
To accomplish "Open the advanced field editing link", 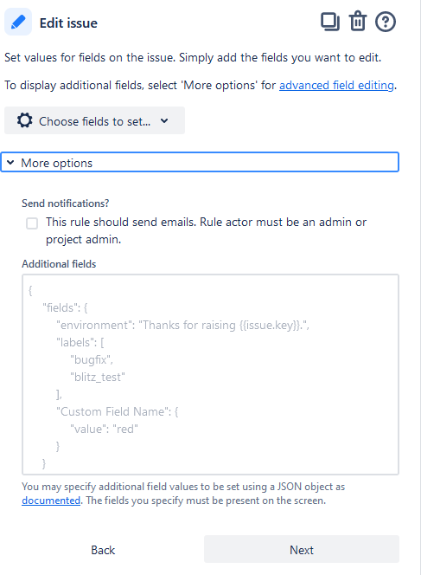I will pyautogui.click(x=336, y=85).
